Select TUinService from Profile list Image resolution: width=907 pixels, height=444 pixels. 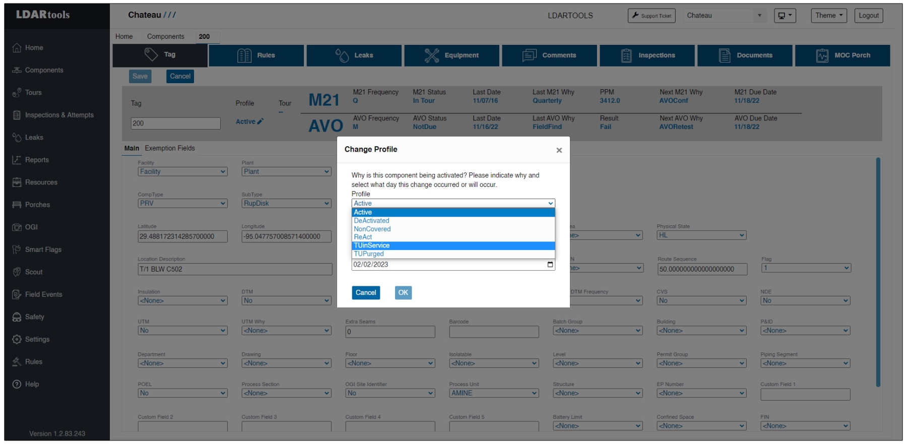453,245
